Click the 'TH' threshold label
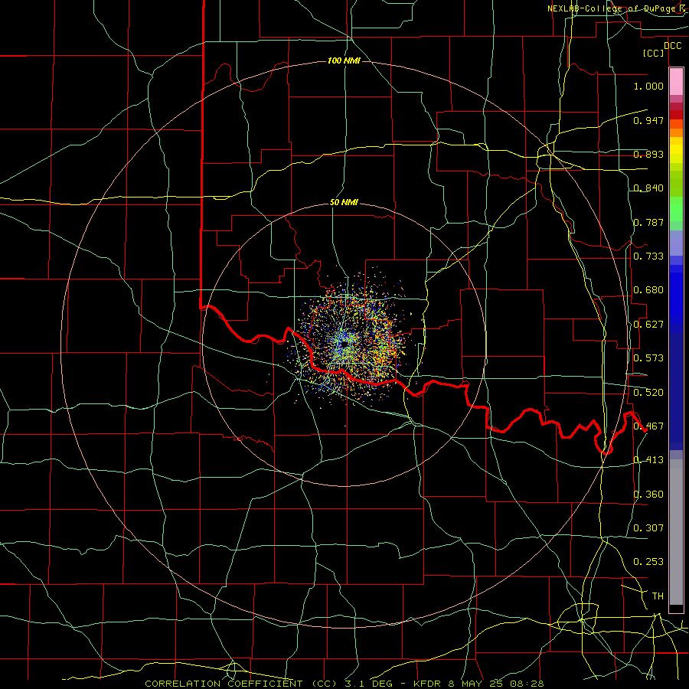Viewport: 689px width, 689px height. (658, 596)
